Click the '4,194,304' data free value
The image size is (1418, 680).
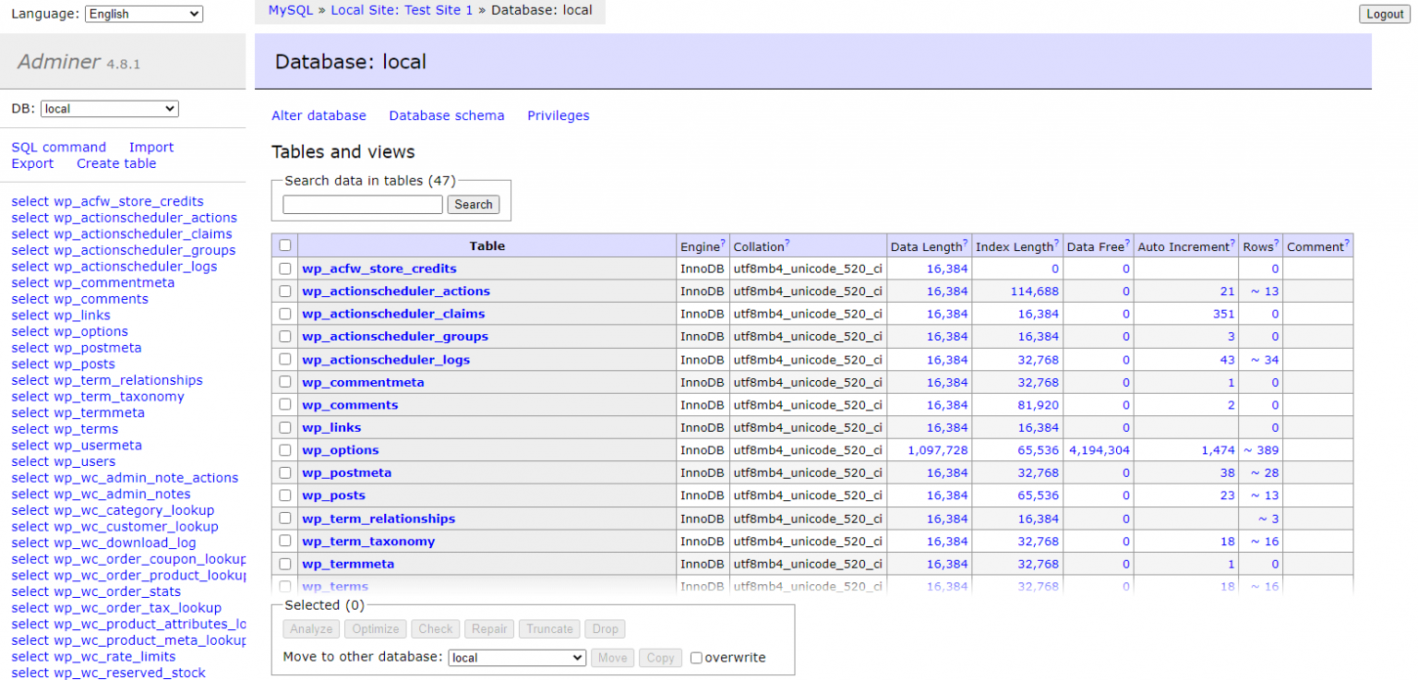1099,450
